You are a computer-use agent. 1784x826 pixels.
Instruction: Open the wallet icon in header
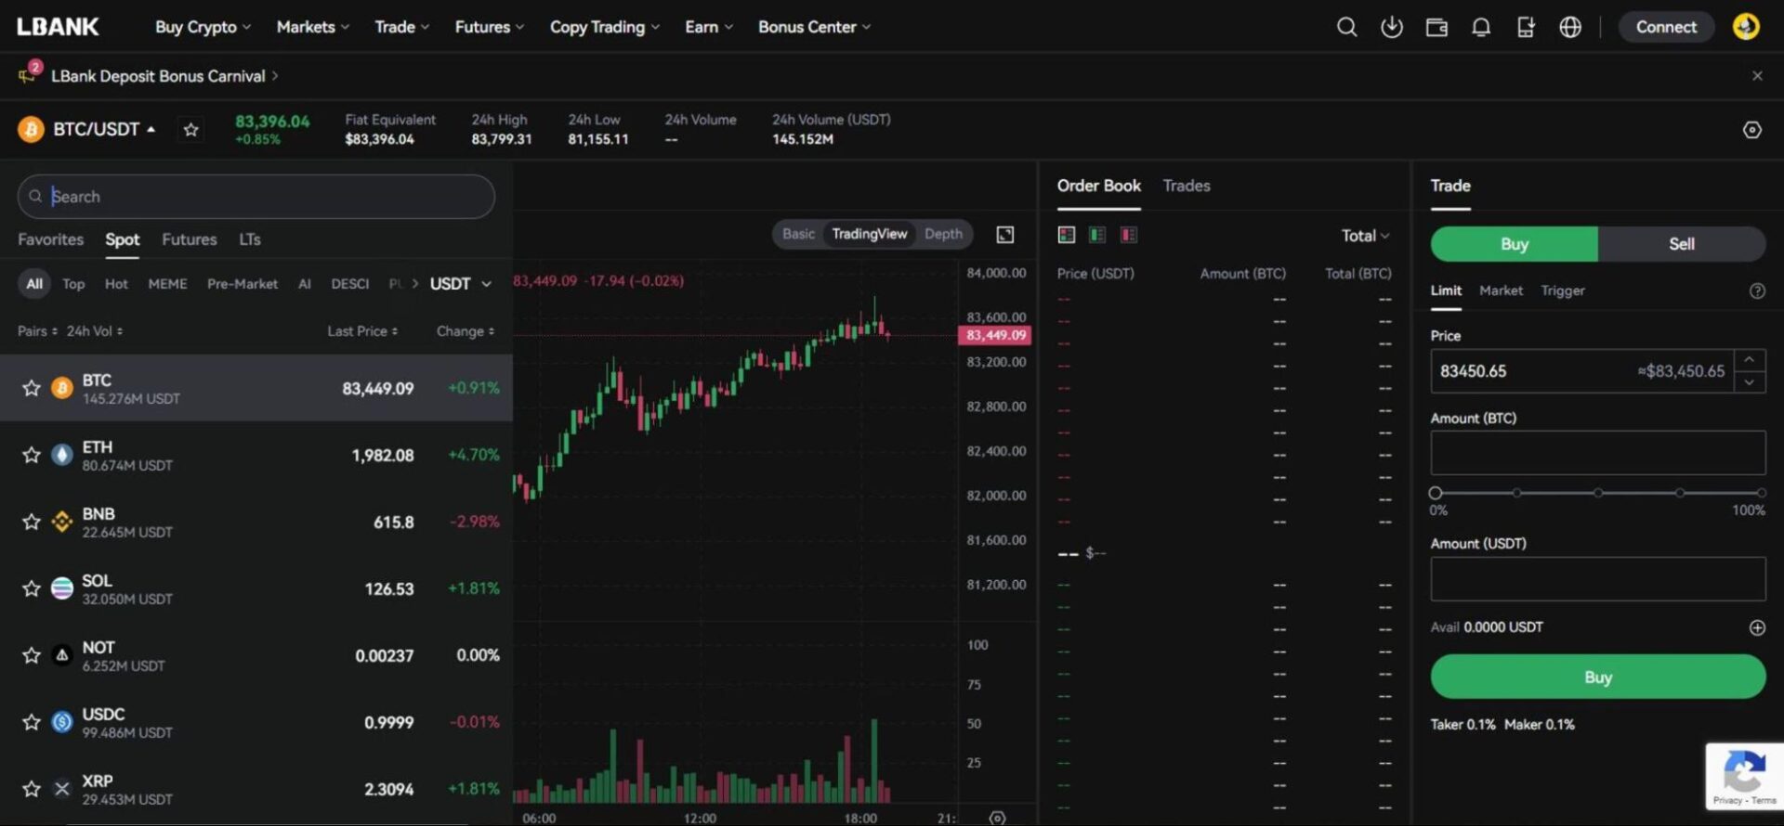[1436, 27]
